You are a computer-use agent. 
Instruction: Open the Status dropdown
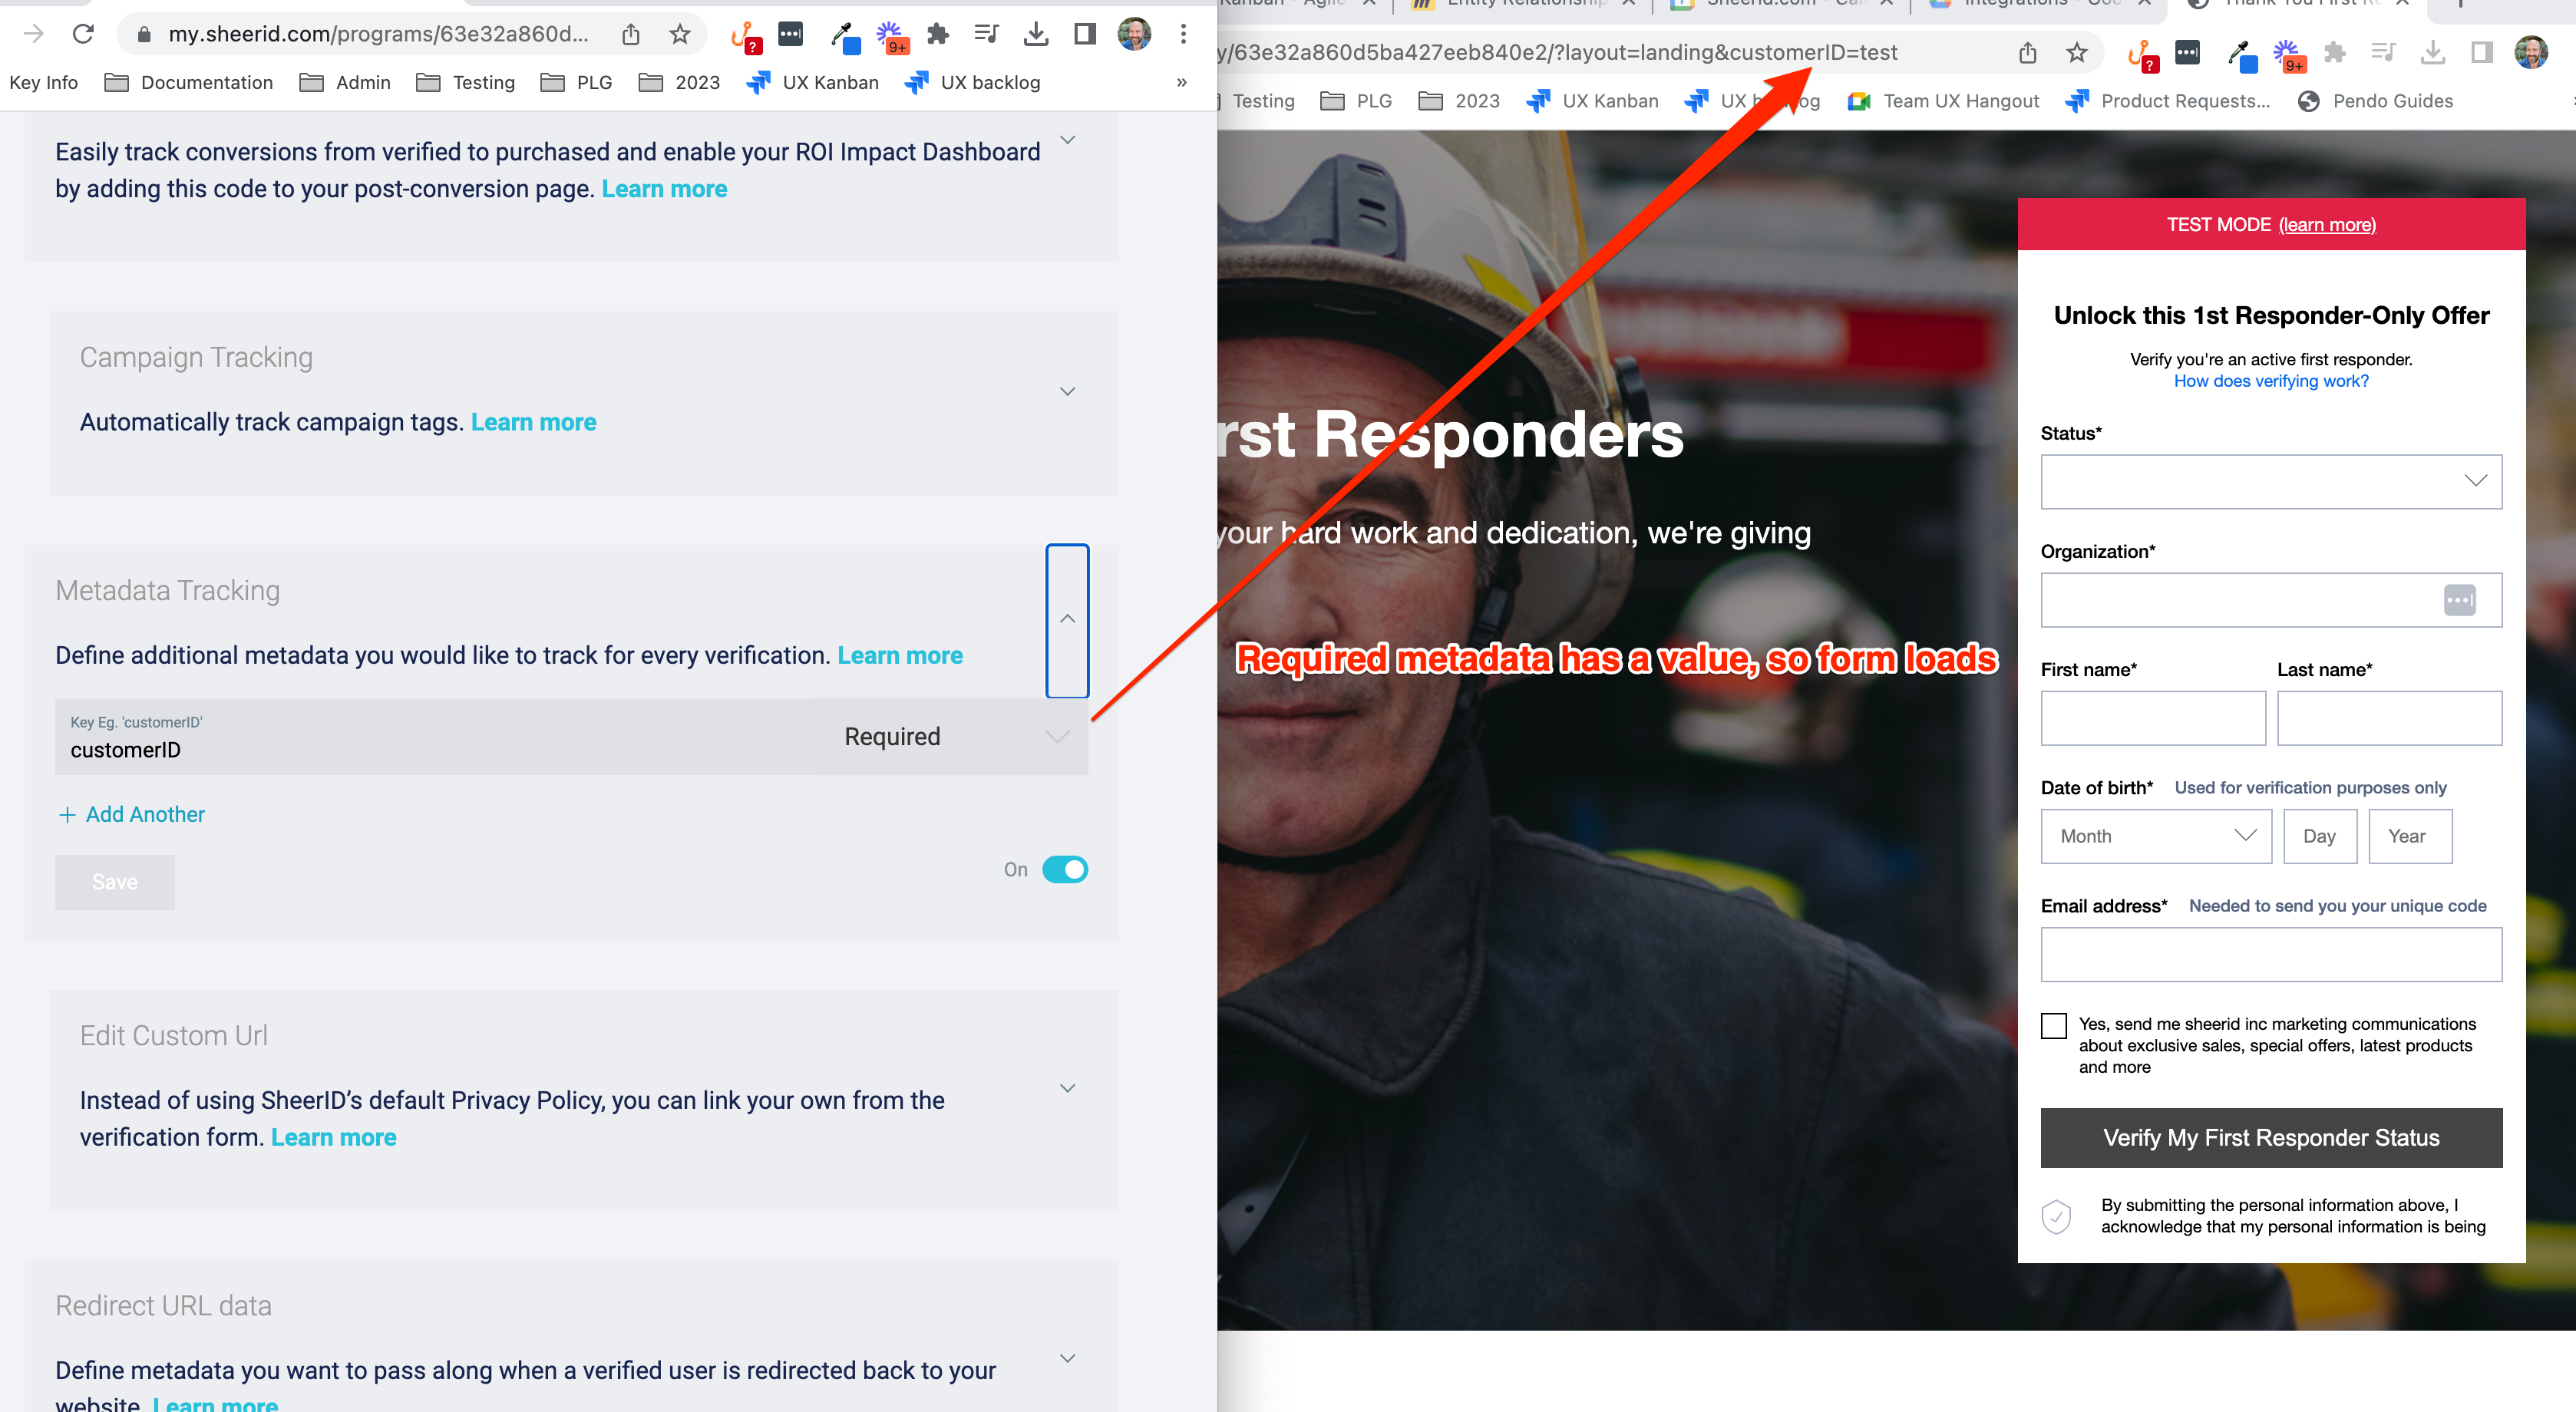coord(2270,481)
